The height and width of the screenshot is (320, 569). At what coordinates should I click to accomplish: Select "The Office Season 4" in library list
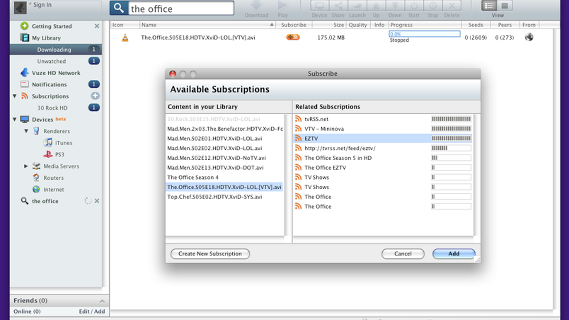[x=193, y=177]
